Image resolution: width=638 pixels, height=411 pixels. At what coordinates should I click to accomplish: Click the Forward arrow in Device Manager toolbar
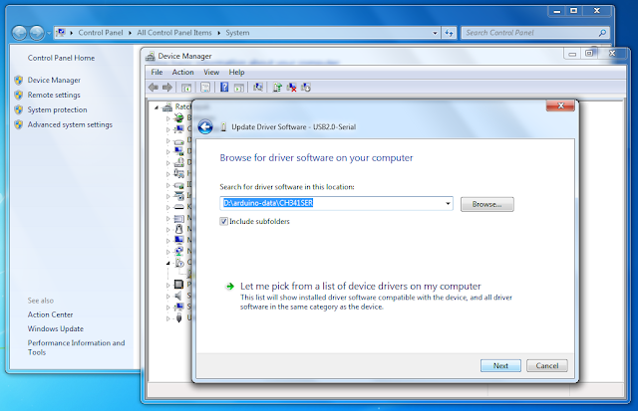(x=167, y=87)
